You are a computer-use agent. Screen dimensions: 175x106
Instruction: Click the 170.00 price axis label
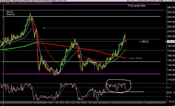tap(171, 50)
